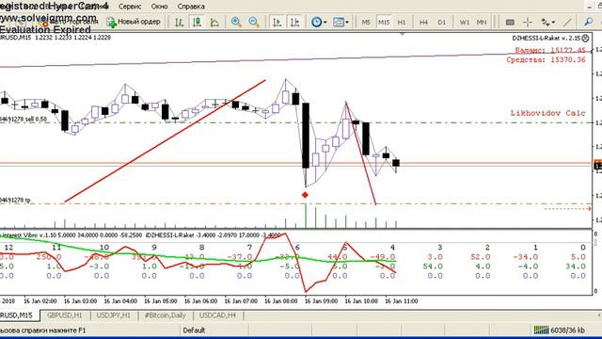
Task: Click the zoom out magnifier icon
Action: 254,23
